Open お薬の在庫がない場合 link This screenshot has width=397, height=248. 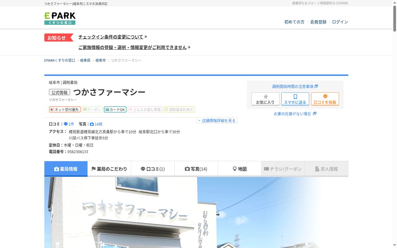point(295,114)
